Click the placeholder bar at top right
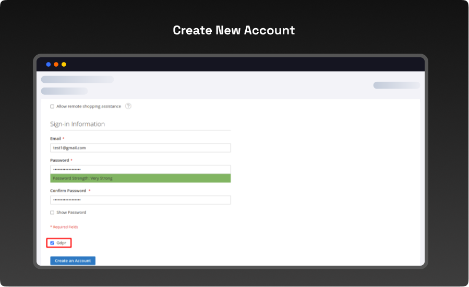The image size is (469, 287). 396,85
